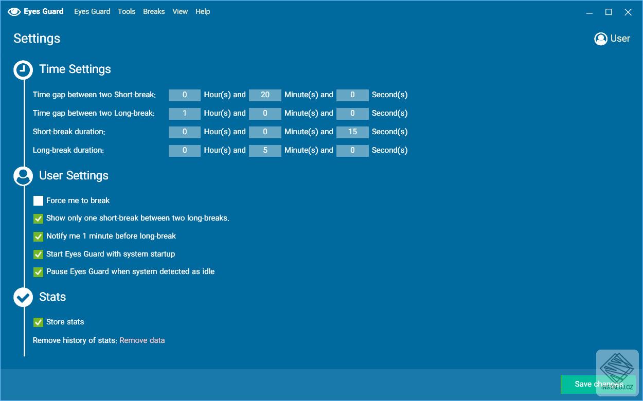Open the Breaks menu

tap(154, 11)
